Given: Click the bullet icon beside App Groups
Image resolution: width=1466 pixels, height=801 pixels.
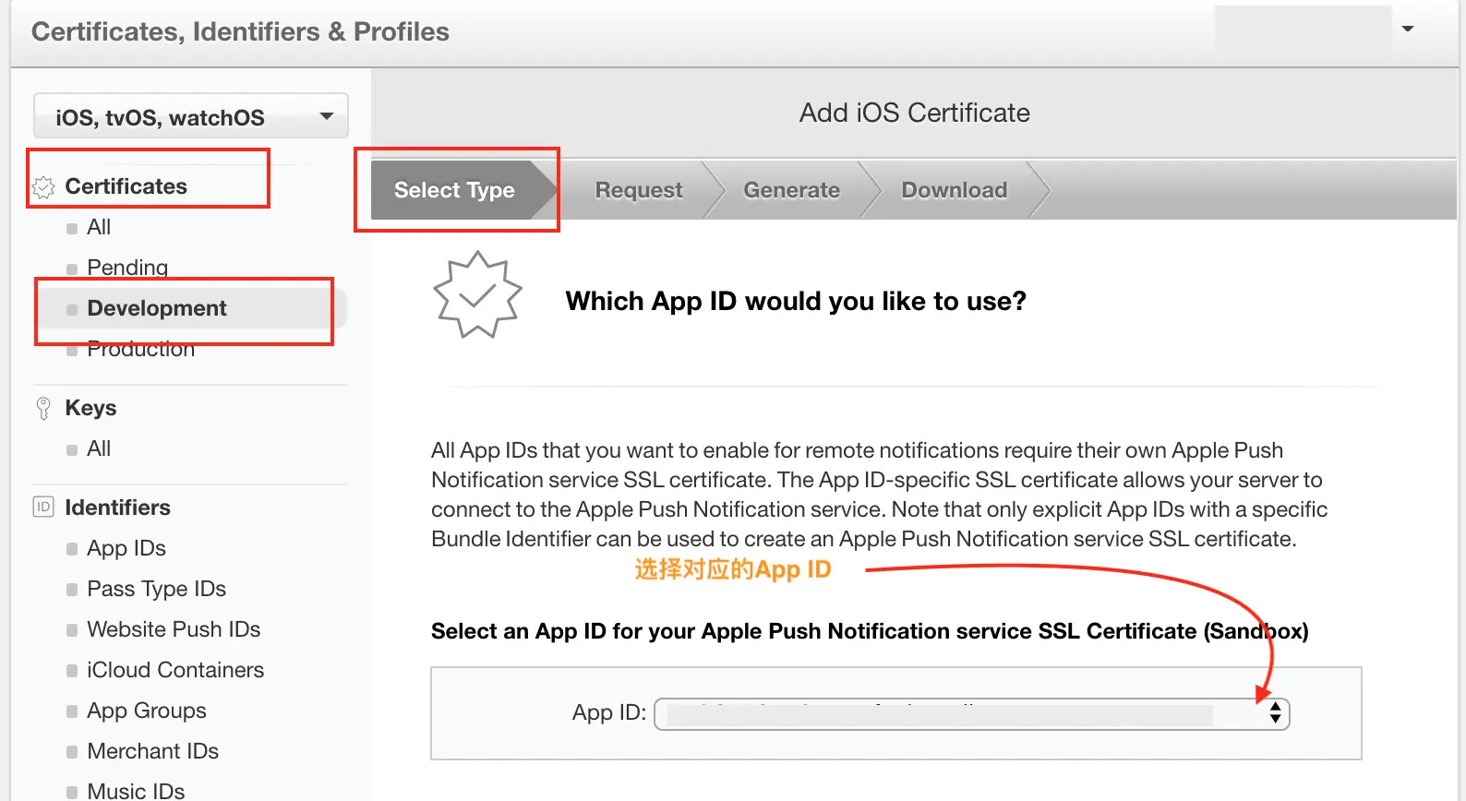Looking at the screenshot, I should tap(72, 712).
